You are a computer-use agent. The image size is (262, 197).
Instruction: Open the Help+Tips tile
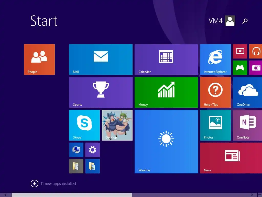215,92
